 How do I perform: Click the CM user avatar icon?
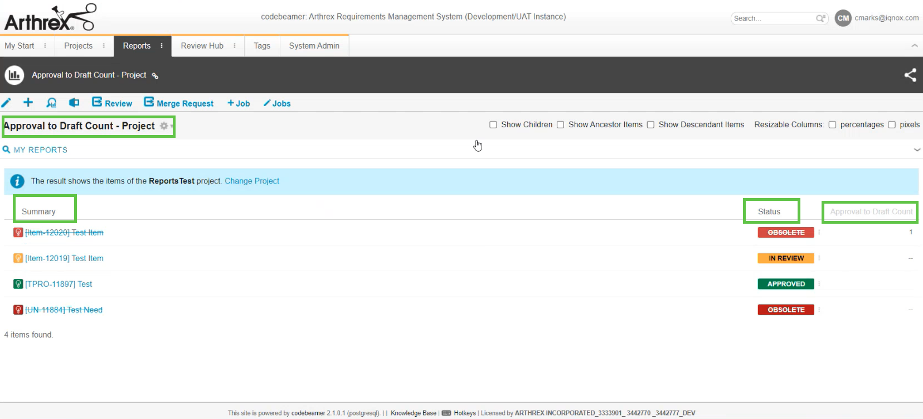click(x=843, y=18)
